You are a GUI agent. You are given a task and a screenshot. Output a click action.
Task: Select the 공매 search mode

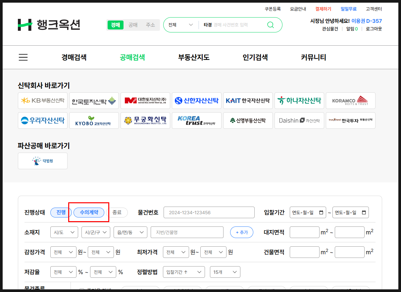click(133, 25)
